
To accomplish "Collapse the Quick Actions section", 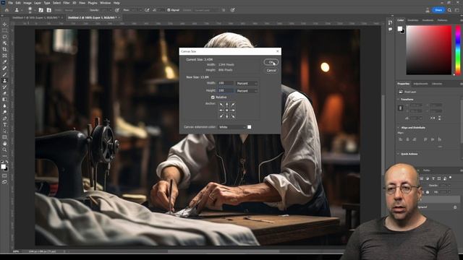I will pos(399,154).
